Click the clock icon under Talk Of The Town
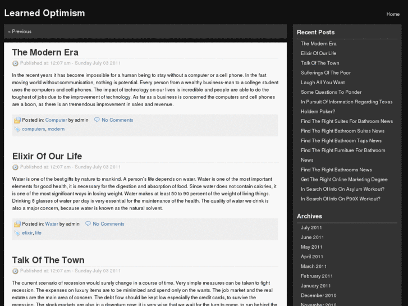 click(x=15, y=271)
